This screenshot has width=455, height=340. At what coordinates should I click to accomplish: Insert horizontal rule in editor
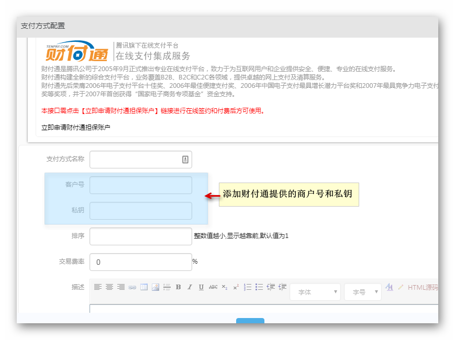167,287
